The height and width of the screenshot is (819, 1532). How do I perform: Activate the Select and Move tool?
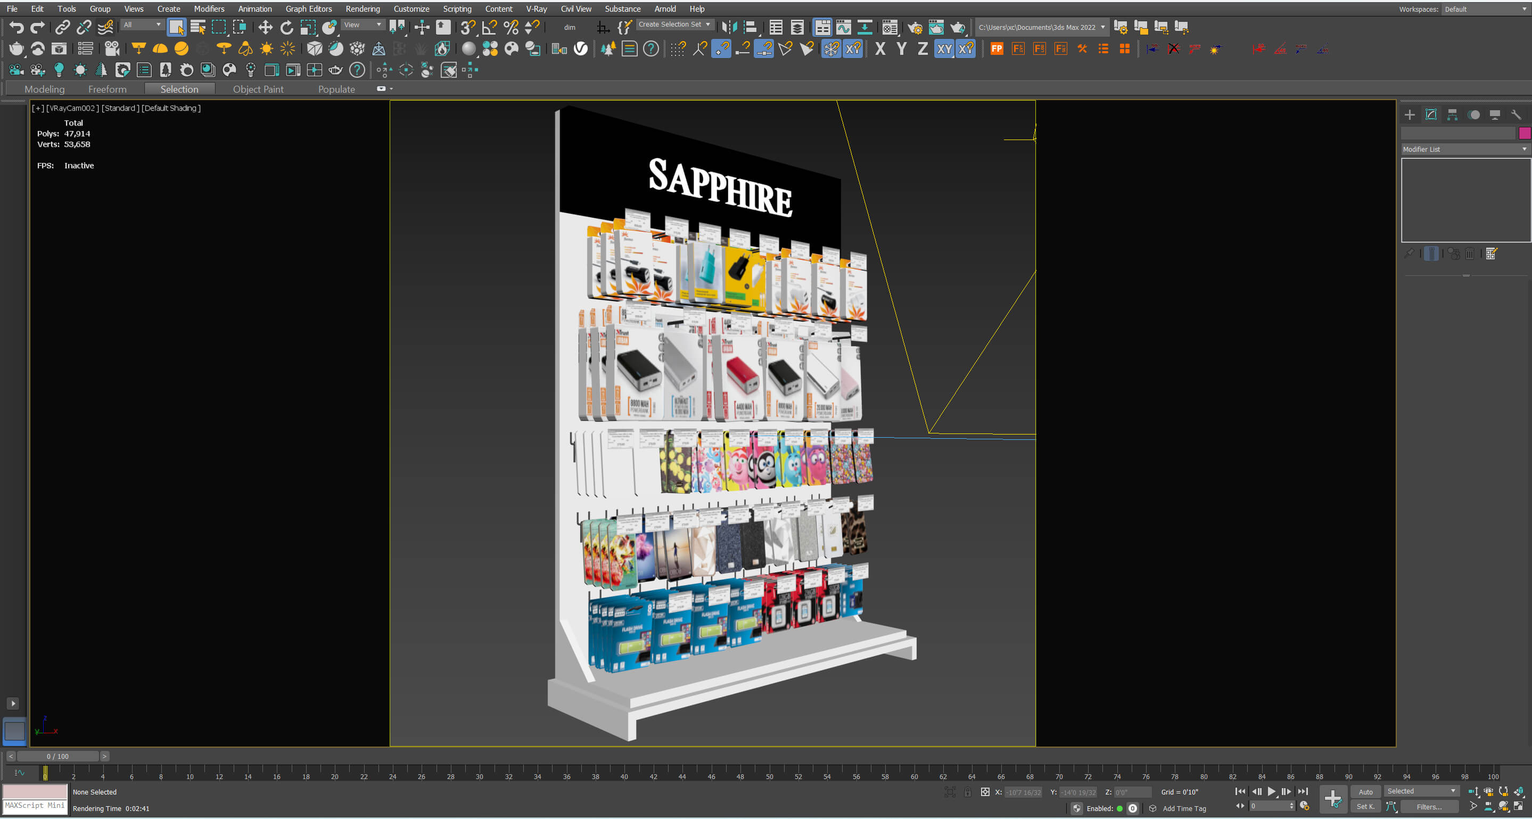265,27
